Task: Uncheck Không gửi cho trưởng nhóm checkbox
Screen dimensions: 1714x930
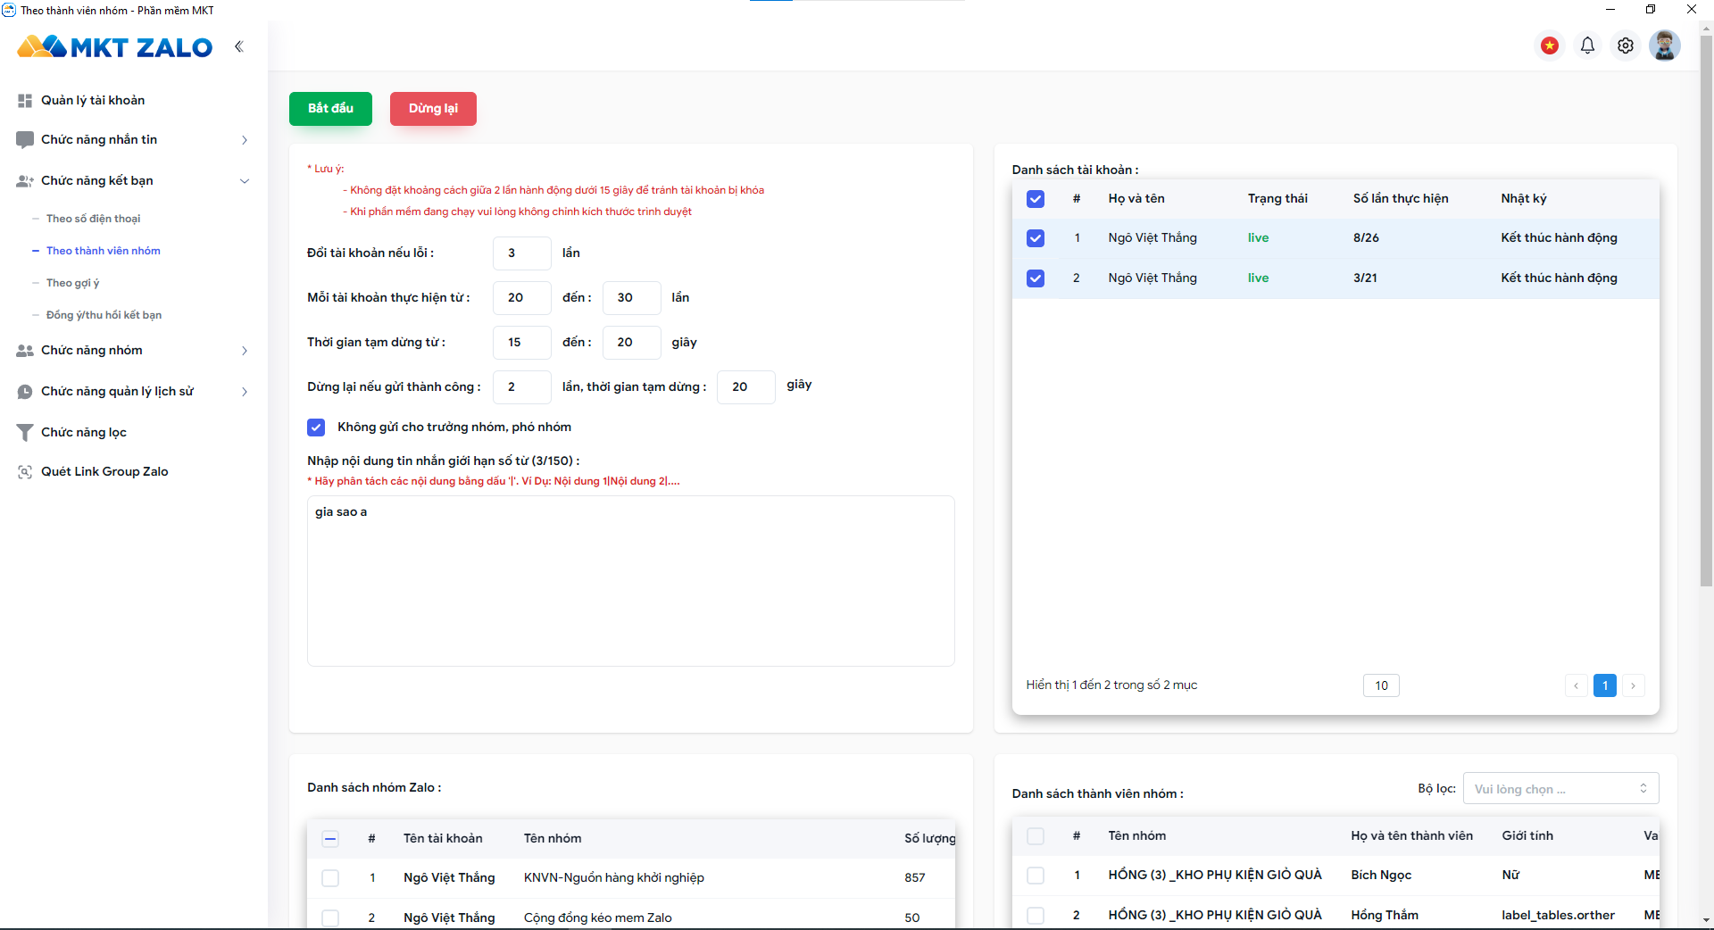Action: click(316, 428)
